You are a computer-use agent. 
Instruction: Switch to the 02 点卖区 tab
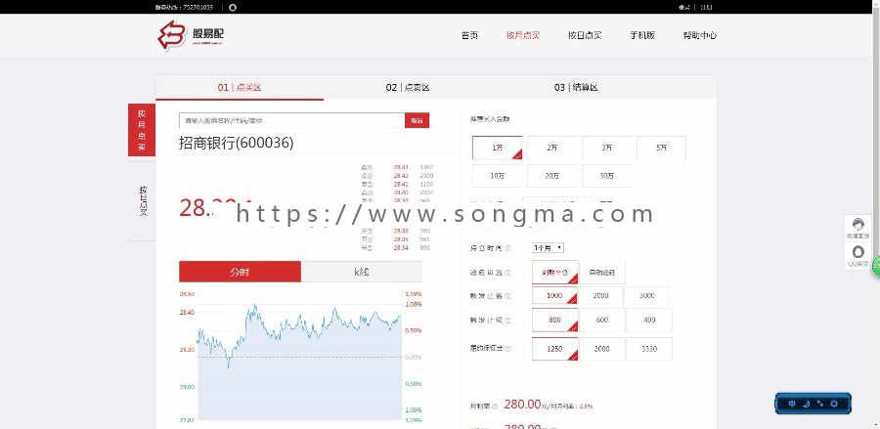pyautogui.click(x=408, y=88)
